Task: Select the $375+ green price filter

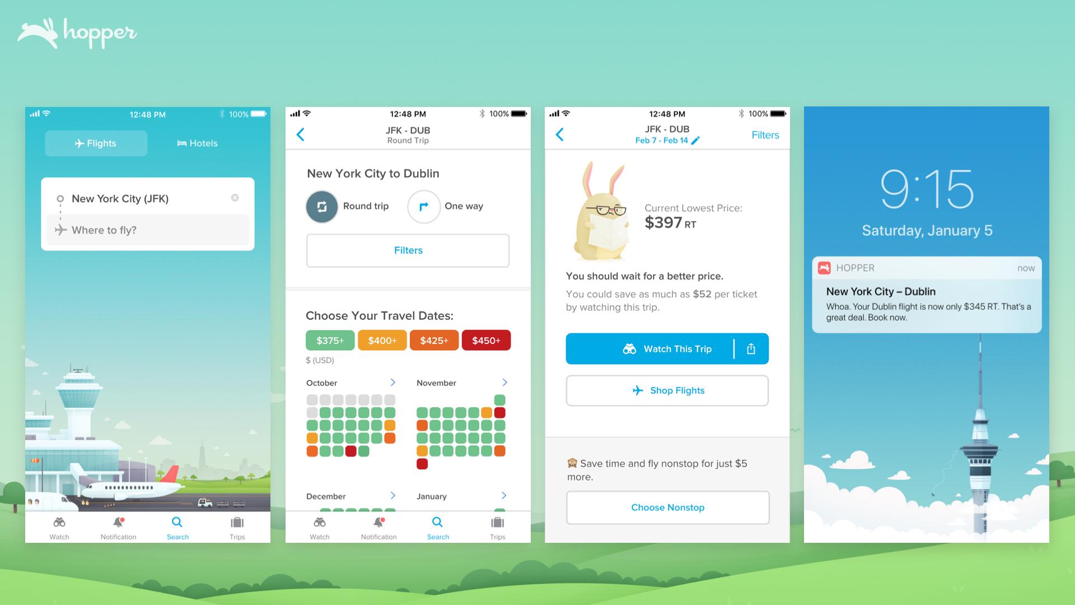Action: pos(329,340)
